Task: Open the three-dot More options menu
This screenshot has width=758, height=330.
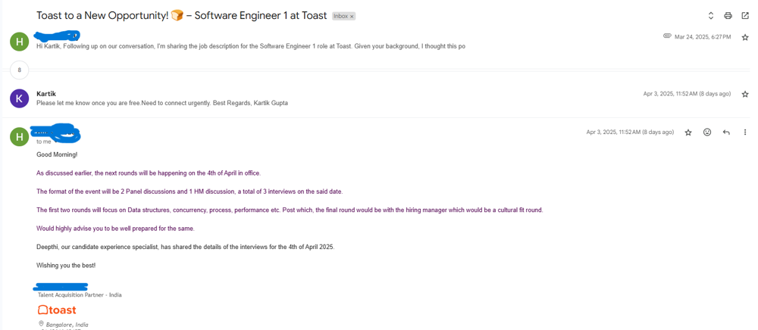Action: (x=745, y=132)
